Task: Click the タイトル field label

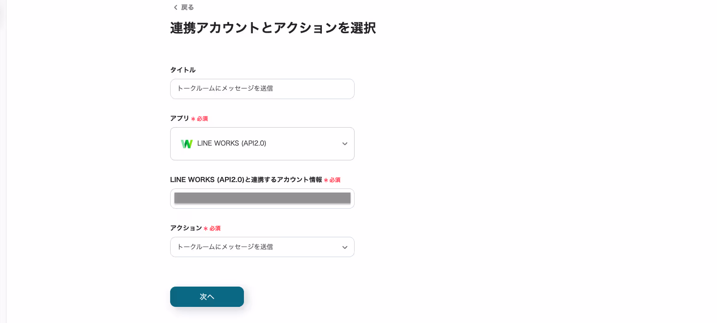Action: pos(183,70)
